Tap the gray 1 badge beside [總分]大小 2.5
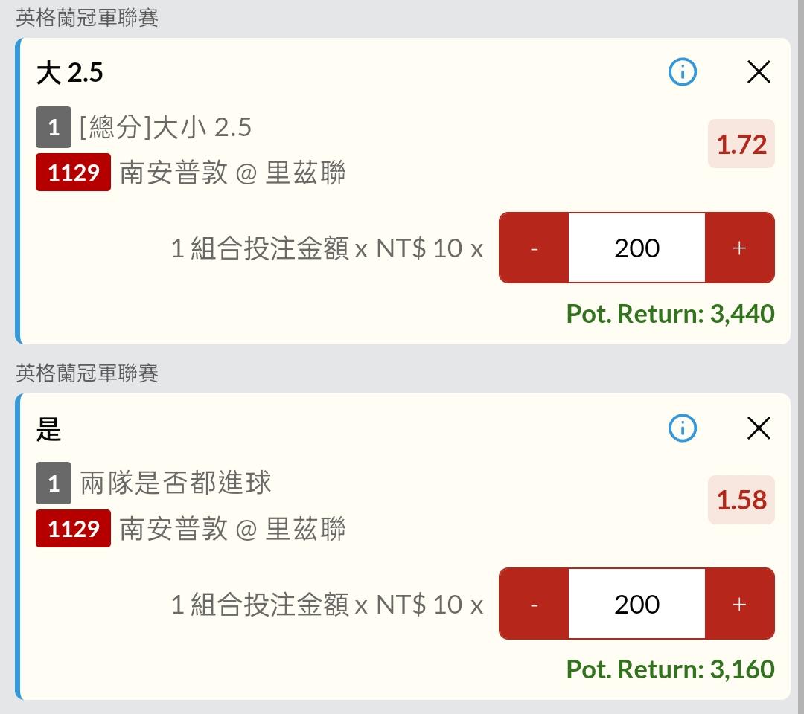 (x=54, y=127)
